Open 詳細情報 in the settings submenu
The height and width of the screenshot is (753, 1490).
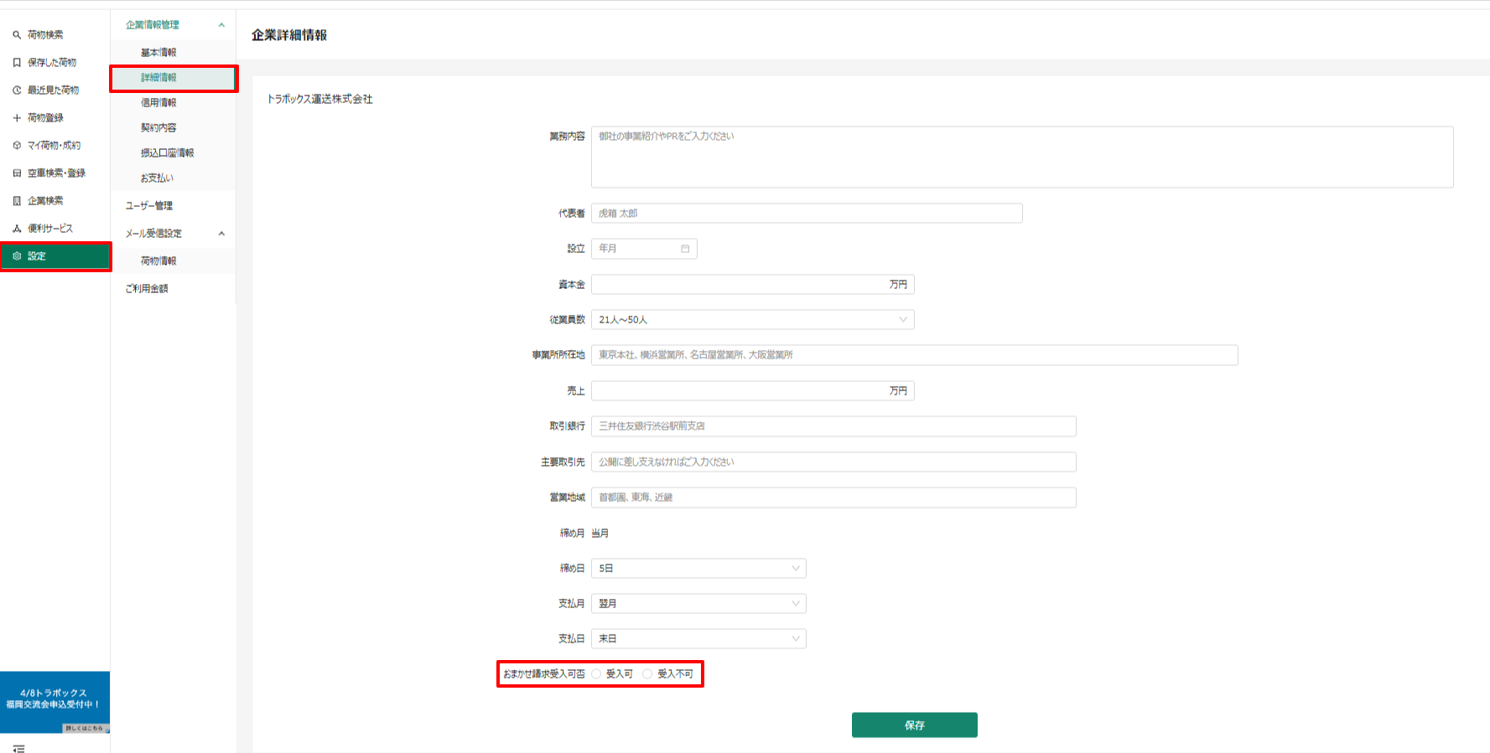[x=158, y=78]
